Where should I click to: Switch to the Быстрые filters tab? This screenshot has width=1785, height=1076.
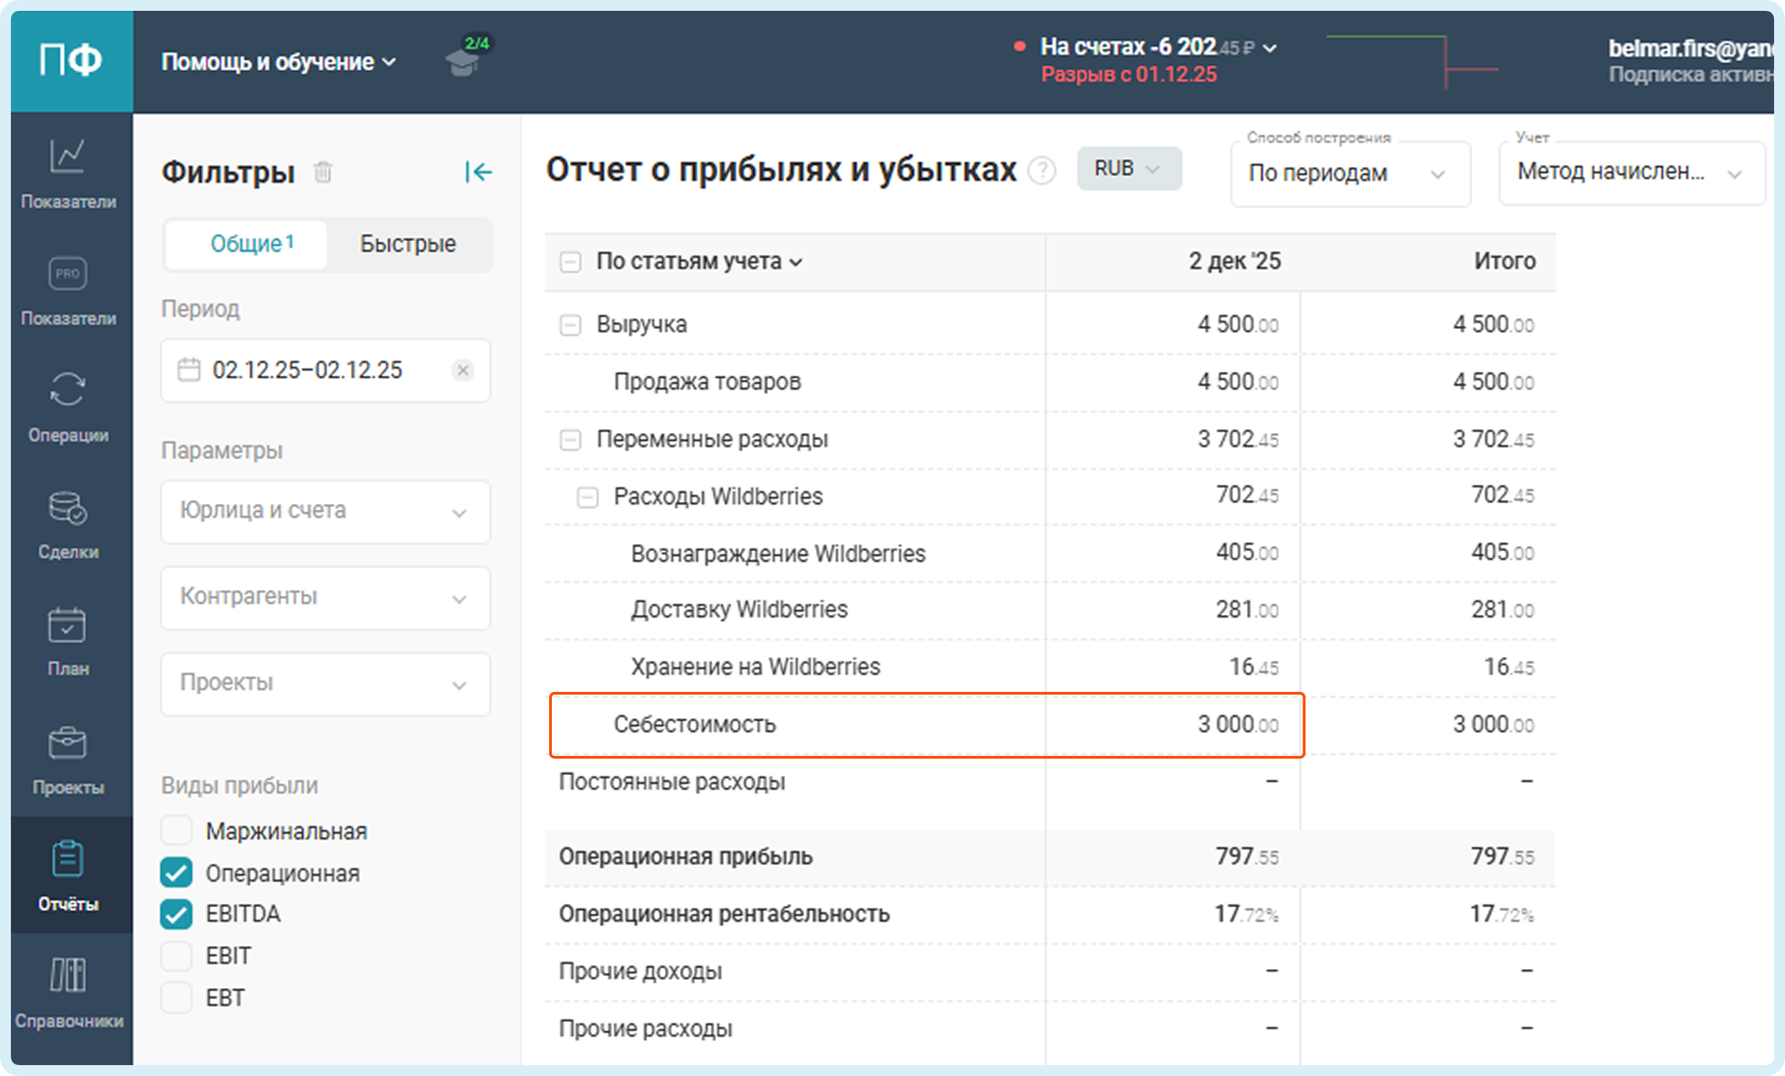(x=408, y=244)
